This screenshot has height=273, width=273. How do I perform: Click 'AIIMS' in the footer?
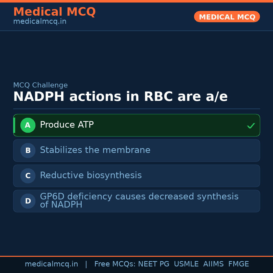coord(213,264)
